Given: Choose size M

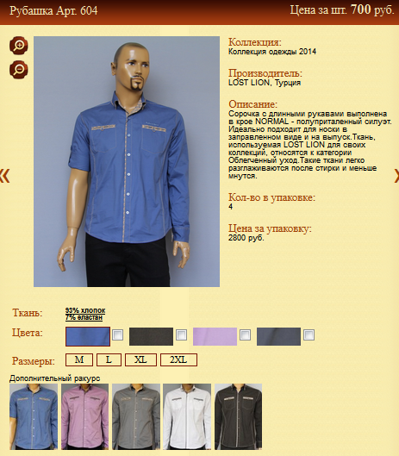Looking at the screenshot, I should [79, 360].
